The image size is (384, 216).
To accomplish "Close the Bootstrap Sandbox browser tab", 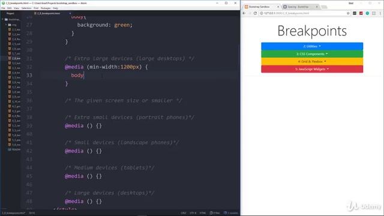I will [x=278, y=7].
